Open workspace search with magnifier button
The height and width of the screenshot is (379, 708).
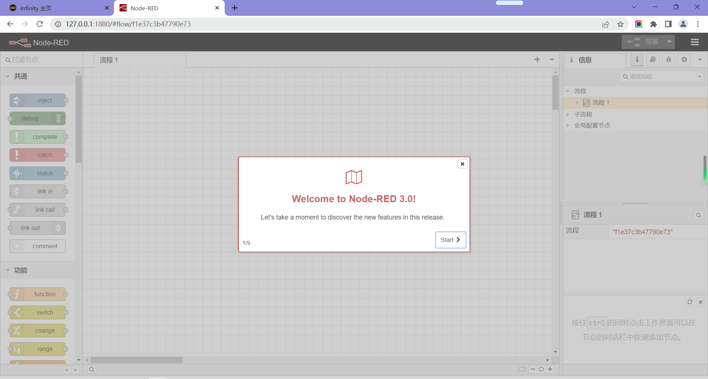92,369
